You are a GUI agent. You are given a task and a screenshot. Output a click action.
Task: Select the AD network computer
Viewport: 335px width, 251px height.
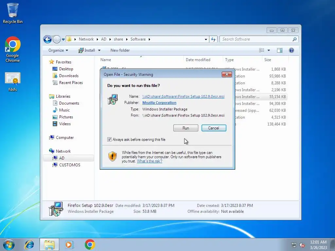point(68,158)
